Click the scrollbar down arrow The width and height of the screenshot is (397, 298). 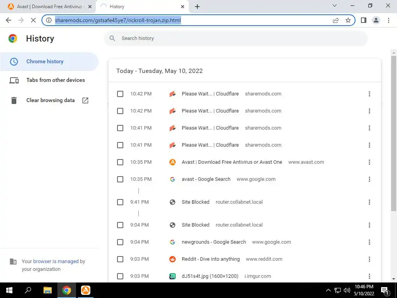click(x=394, y=279)
